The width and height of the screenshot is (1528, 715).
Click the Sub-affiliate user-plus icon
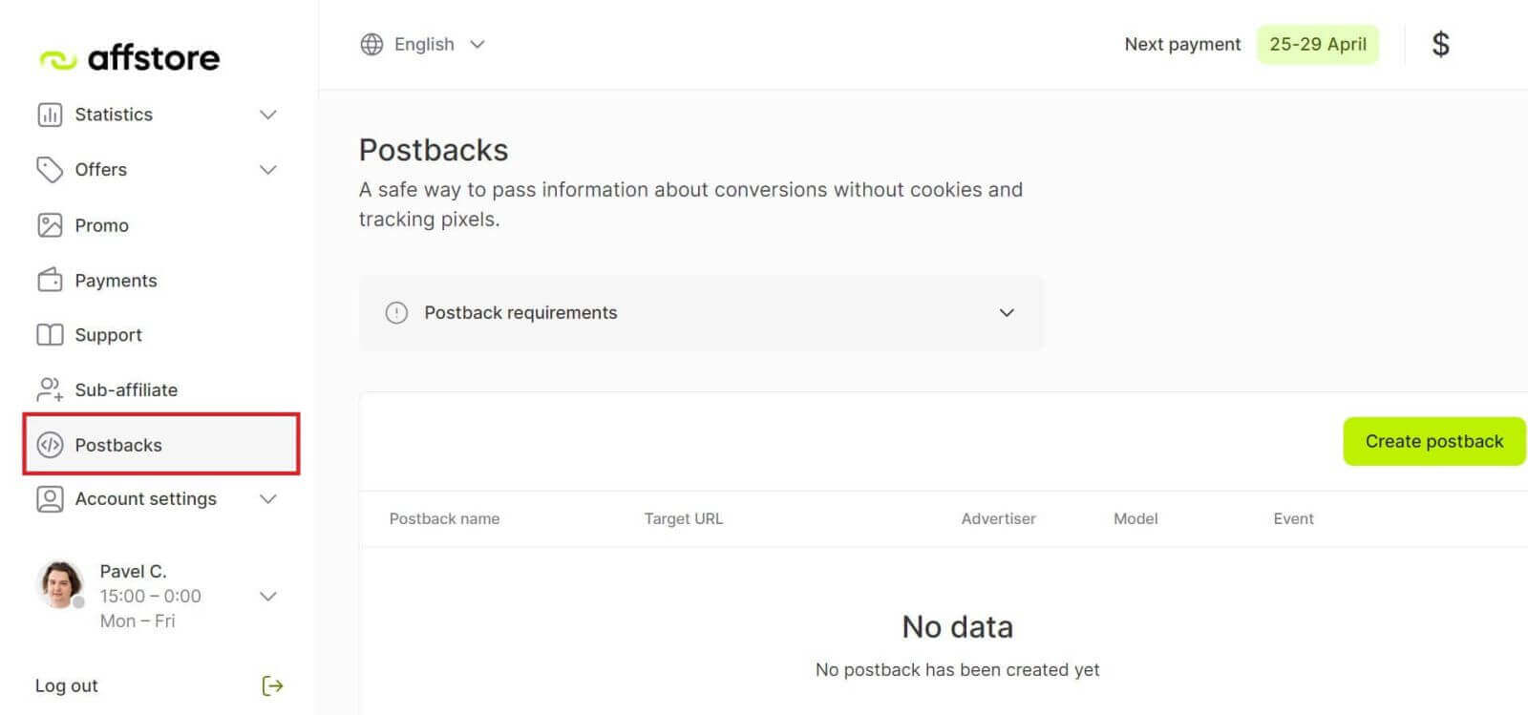[50, 389]
